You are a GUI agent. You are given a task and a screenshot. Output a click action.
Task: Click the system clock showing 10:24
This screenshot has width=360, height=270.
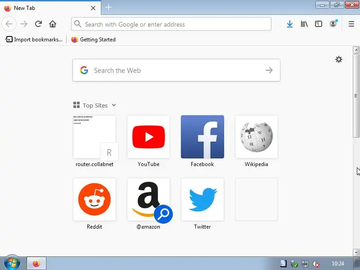(x=338, y=264)
